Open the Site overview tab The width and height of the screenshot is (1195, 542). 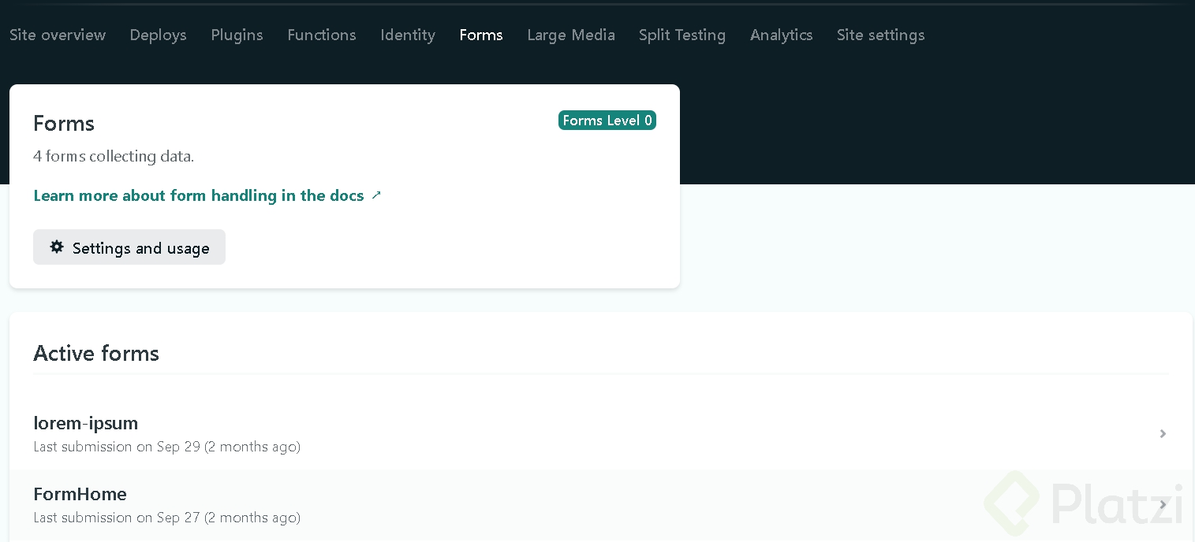58,35
